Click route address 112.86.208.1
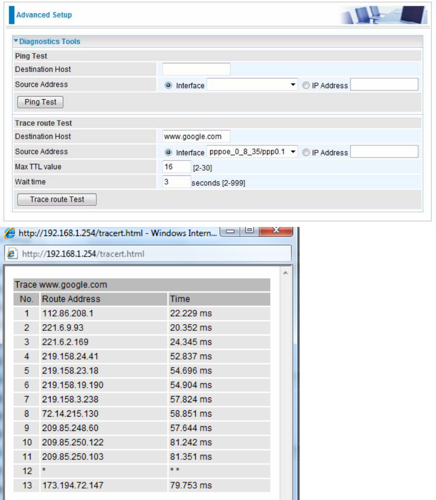The width and height of the screenshot is (436, 500). click(x=68, y=313)
